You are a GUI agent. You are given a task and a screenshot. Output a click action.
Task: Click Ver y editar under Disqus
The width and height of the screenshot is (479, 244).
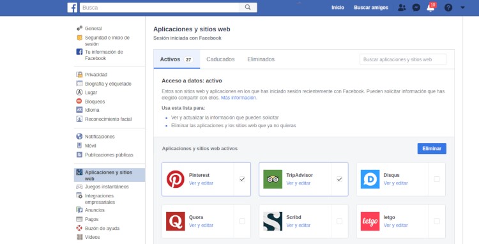[x=395, y=183]
